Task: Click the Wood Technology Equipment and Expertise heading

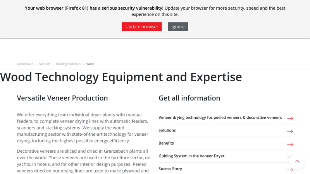Action: (121, 77)
